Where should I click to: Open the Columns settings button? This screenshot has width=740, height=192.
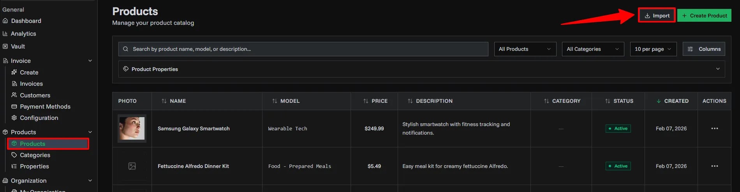704,49
